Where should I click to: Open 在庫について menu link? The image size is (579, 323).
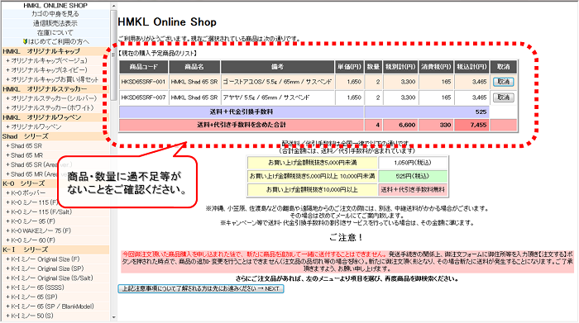(55, 32)
